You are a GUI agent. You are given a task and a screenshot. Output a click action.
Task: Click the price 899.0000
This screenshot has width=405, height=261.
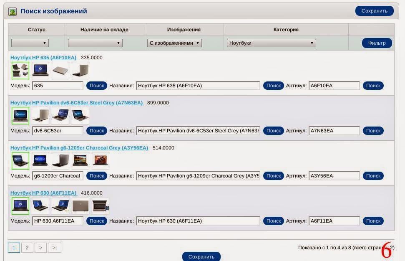158,103
